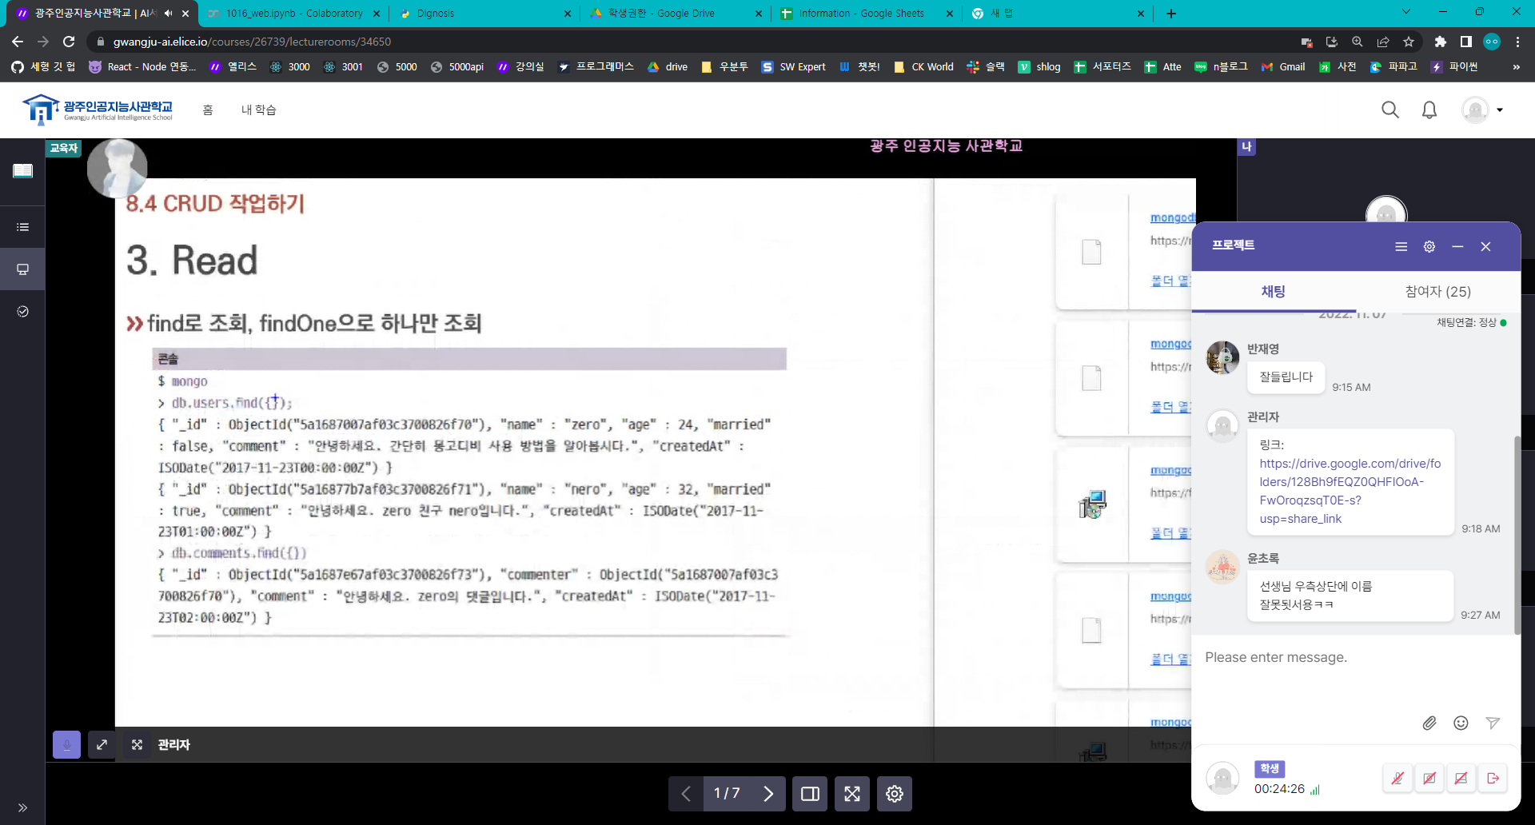Viewport: 1535px width, 825px height.
Task: Reload the current page
Action: click(69, 42)
